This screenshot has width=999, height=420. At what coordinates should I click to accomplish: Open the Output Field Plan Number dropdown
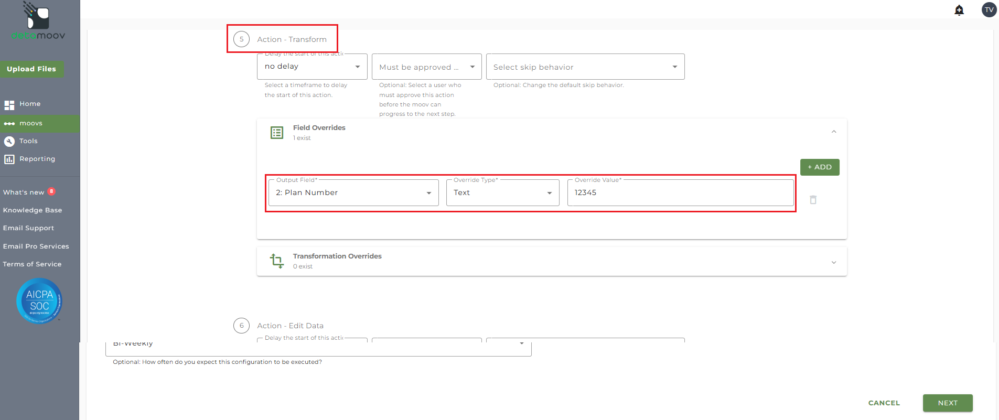[x=353, y=193]
